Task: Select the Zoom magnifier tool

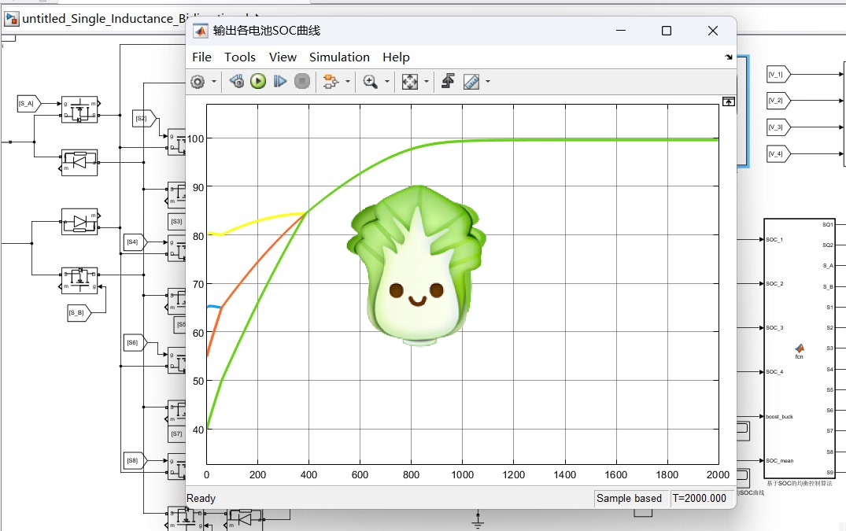Action: tap(370, 82)
